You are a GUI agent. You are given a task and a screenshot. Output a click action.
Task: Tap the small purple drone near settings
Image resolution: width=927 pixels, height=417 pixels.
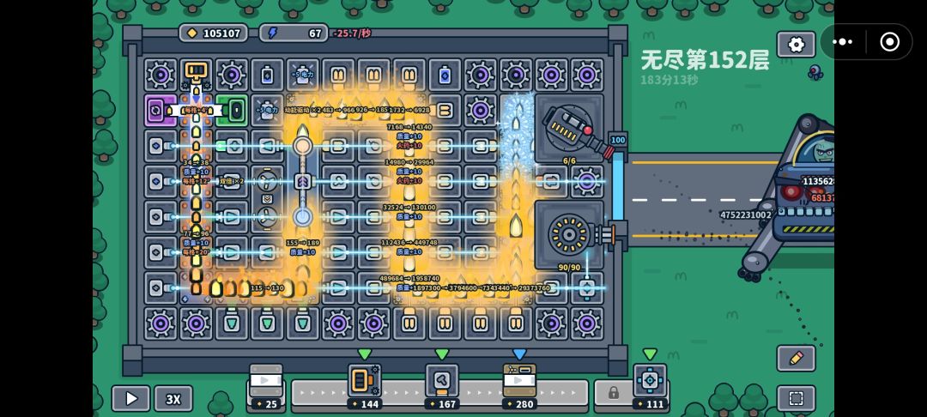[x=816, y=72]
